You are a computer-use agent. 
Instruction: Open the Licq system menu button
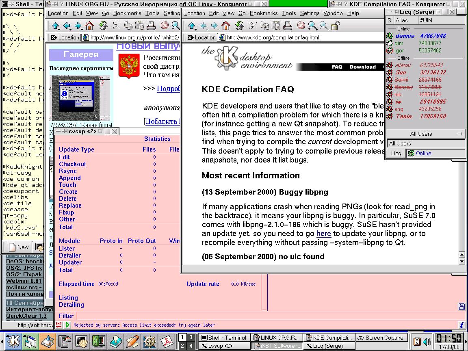click(396, 154)
